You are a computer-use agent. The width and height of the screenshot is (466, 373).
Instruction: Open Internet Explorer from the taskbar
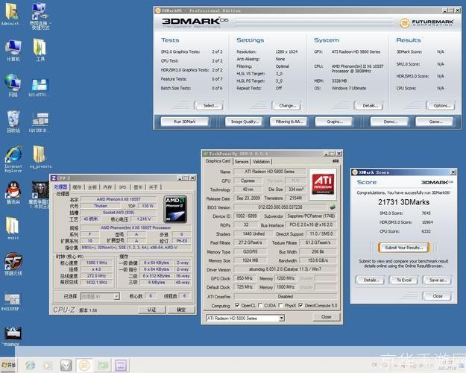[x=30, y=366]
